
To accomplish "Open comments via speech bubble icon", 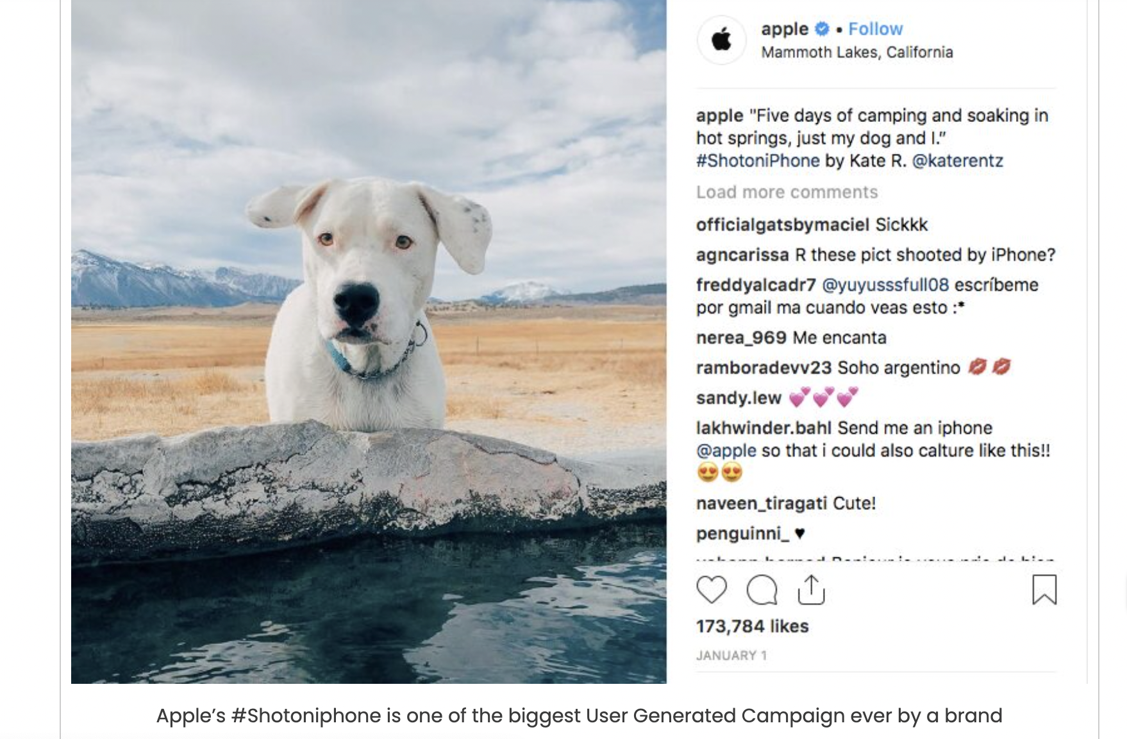I will click(762, 590).
